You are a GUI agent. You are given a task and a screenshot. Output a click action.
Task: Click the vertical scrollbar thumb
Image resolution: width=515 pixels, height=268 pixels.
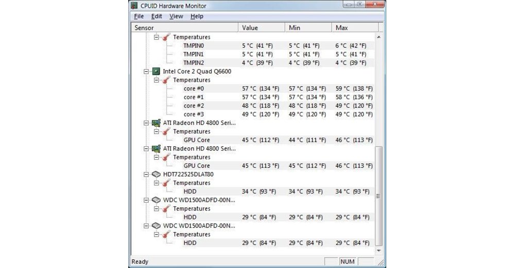click(x=379, y=196)
